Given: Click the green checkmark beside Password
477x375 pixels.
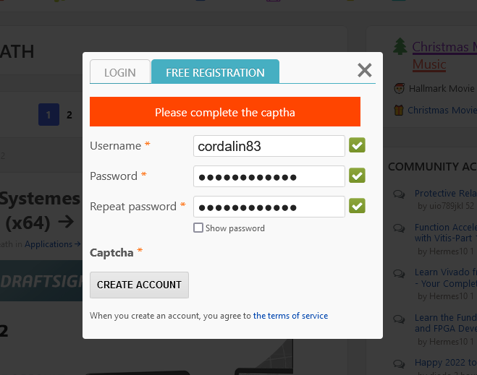Looking at the screenshot, I should coord(357,176).
